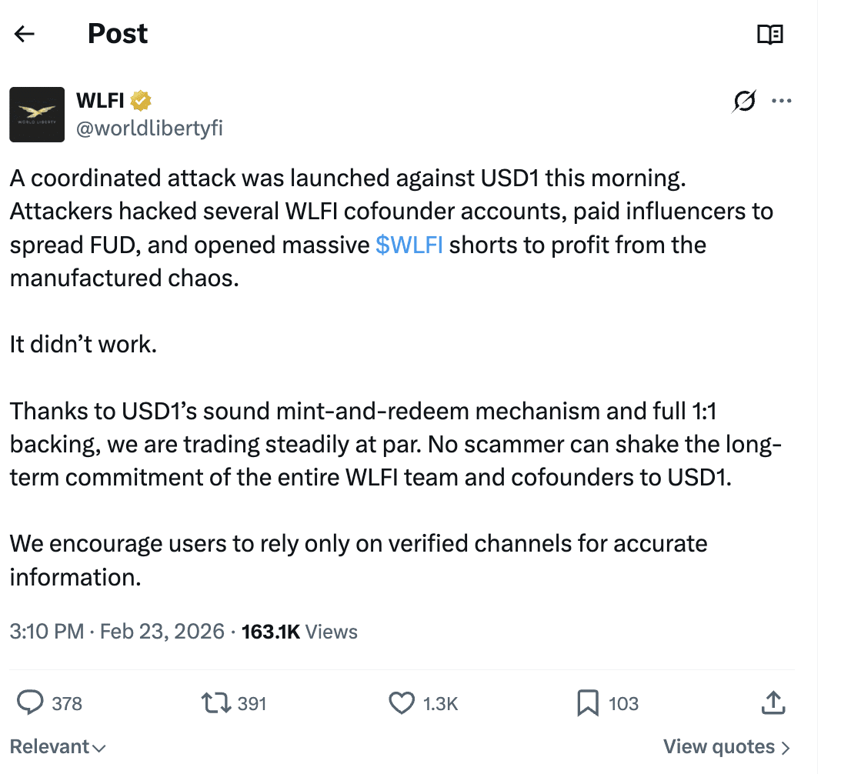Click the WLFI profile avatar
The width and height of the screenshot is (851, 774).
tap(36, 114)
